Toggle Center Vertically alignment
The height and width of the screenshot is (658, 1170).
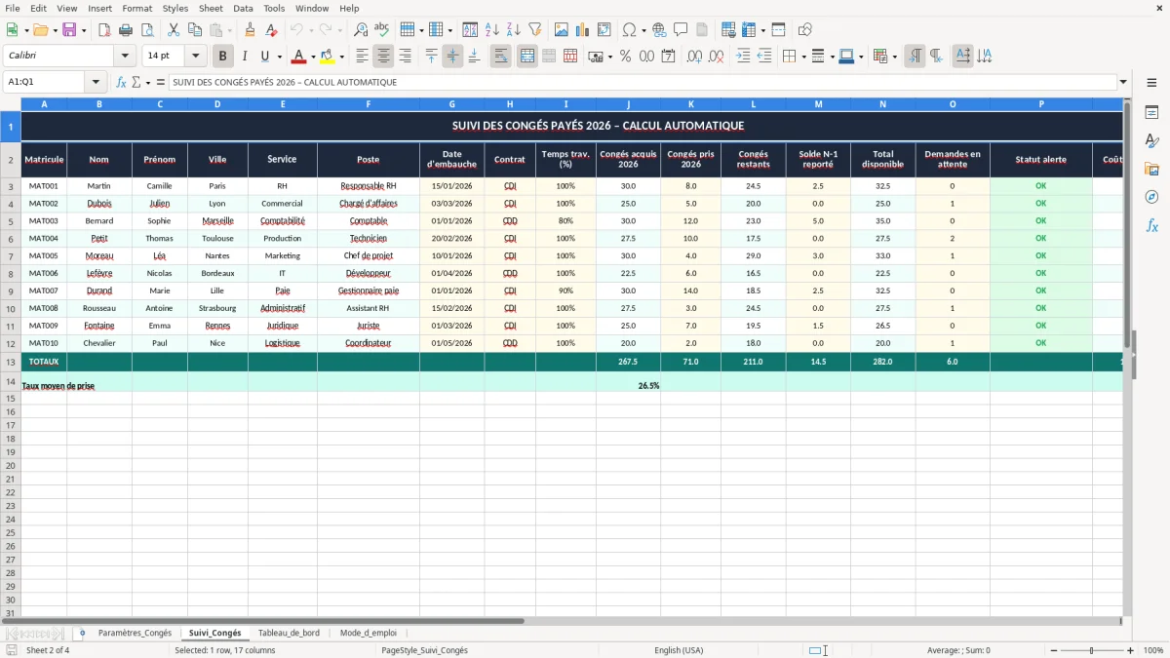452,57
